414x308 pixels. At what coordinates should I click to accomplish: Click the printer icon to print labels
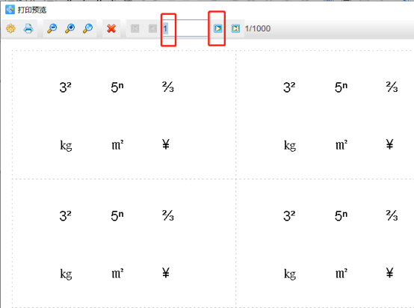[x=28, y=28]
